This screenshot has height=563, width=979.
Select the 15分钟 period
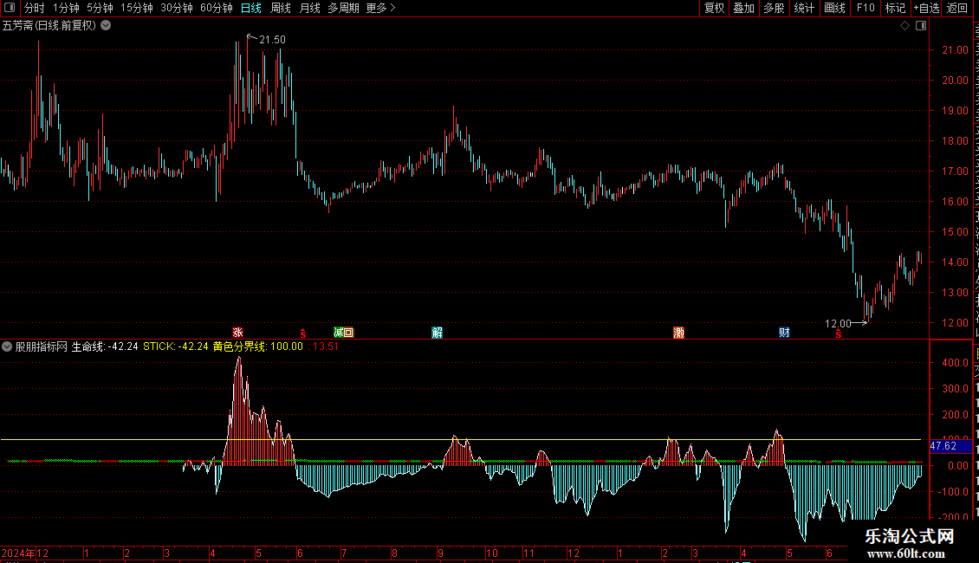(x=137, y=8)
